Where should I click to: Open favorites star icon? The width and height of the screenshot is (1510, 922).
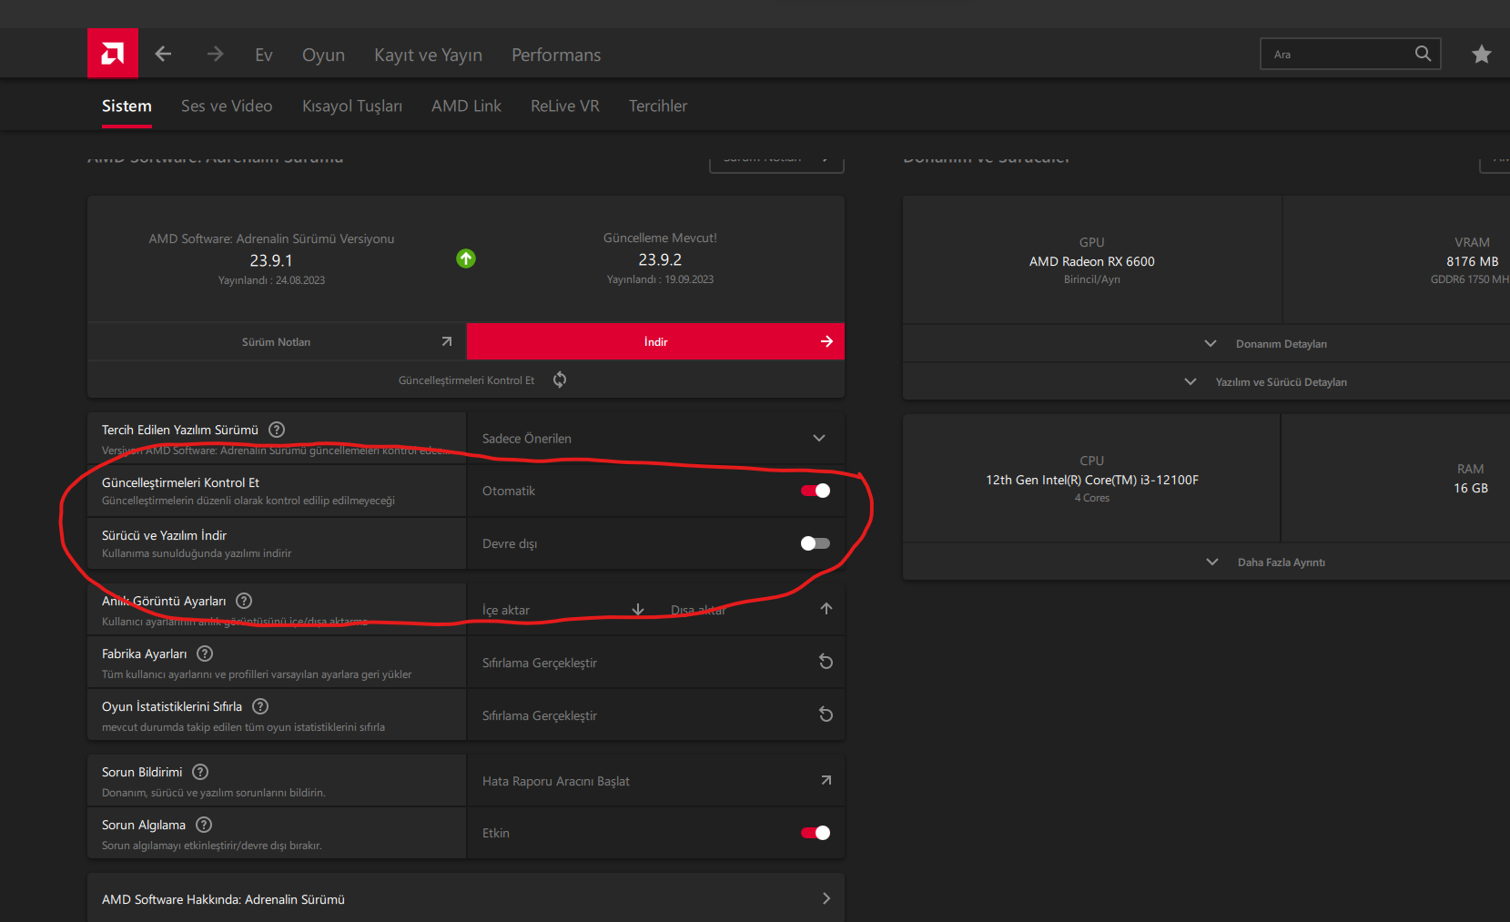(x=1482, y=55)
